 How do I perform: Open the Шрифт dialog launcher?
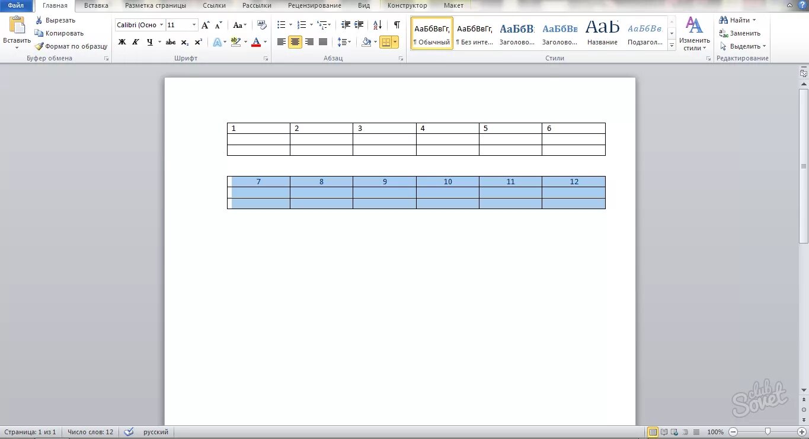(x=266, y=59)
